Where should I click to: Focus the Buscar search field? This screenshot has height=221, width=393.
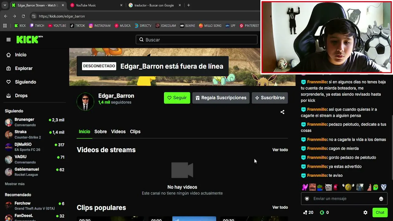[196, 40]
